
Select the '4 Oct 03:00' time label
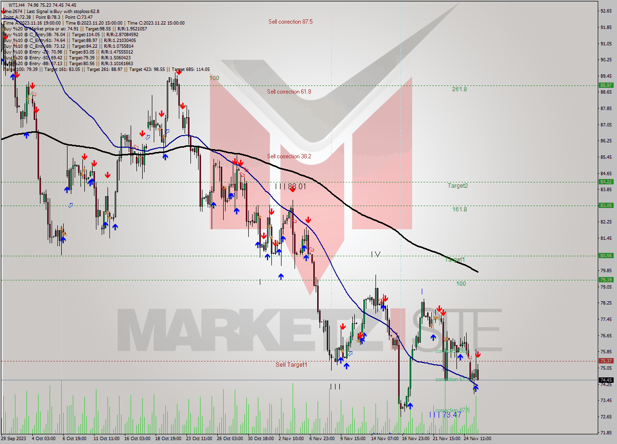click(43, 439)
